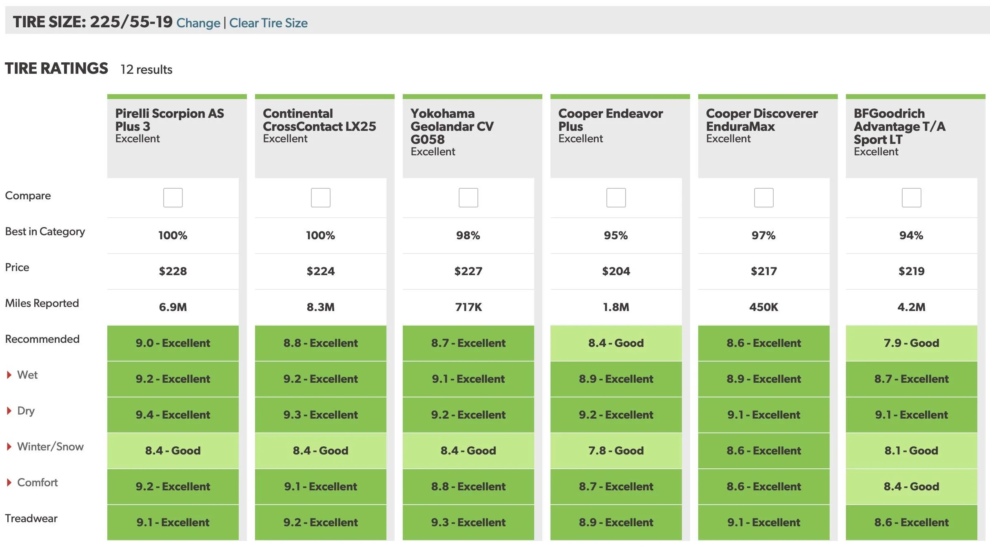This screenshot has height=547, width=990.
Task: Click the "450K" miles reported value
Action: (x=764, y=307)
